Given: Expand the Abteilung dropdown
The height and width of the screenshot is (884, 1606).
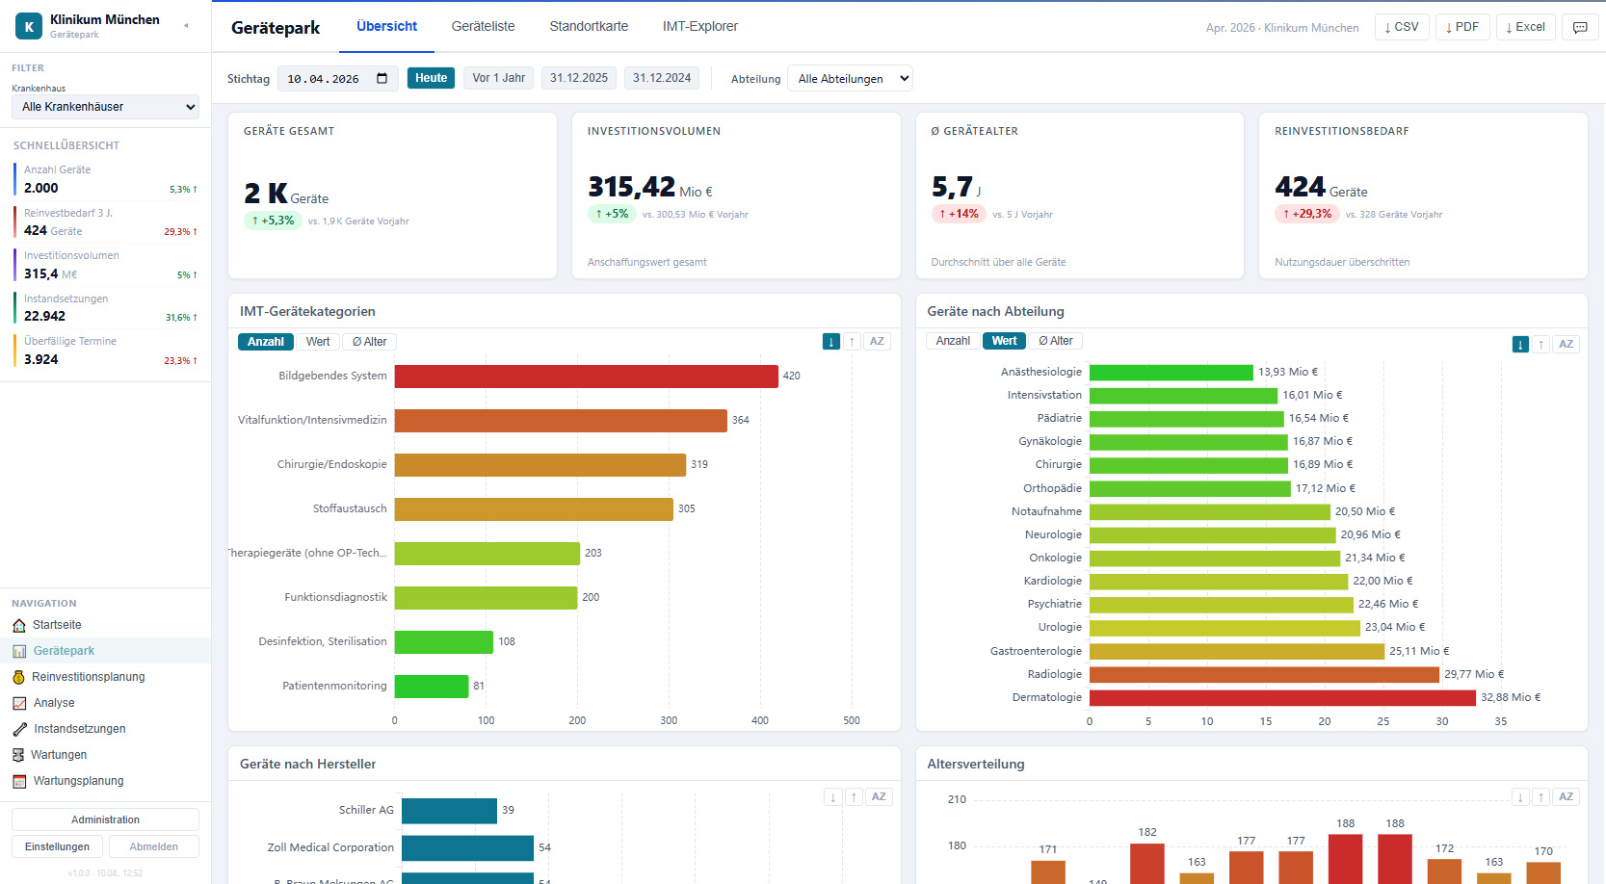Looking at the screenshot, I should [850, 79].
